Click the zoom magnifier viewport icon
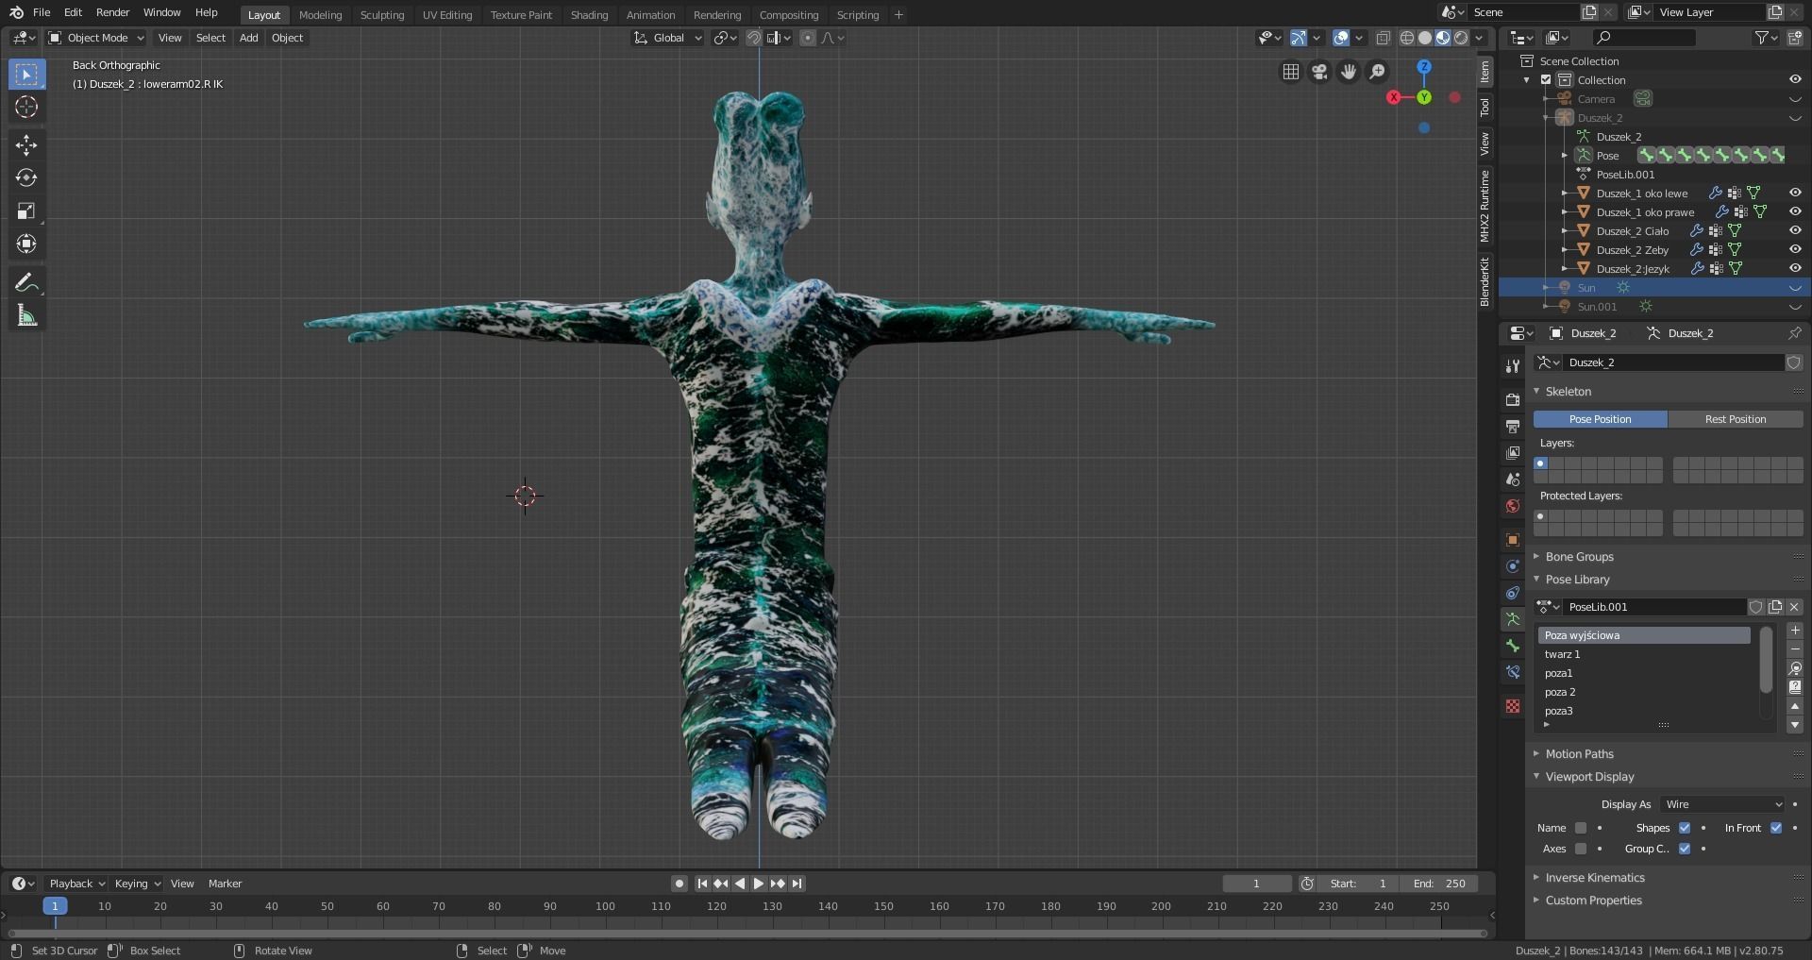 pos(1378,72)
